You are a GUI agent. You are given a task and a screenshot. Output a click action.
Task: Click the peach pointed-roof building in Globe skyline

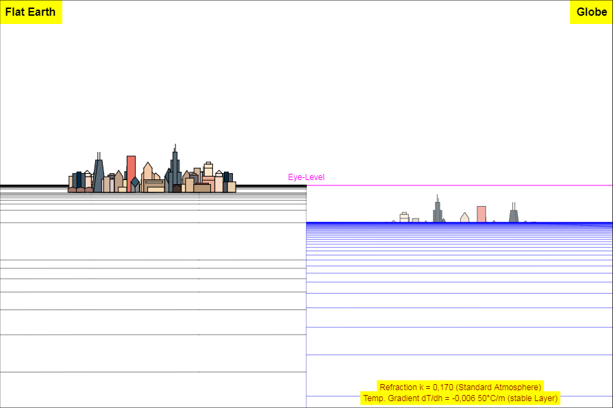tap(464, 218)
